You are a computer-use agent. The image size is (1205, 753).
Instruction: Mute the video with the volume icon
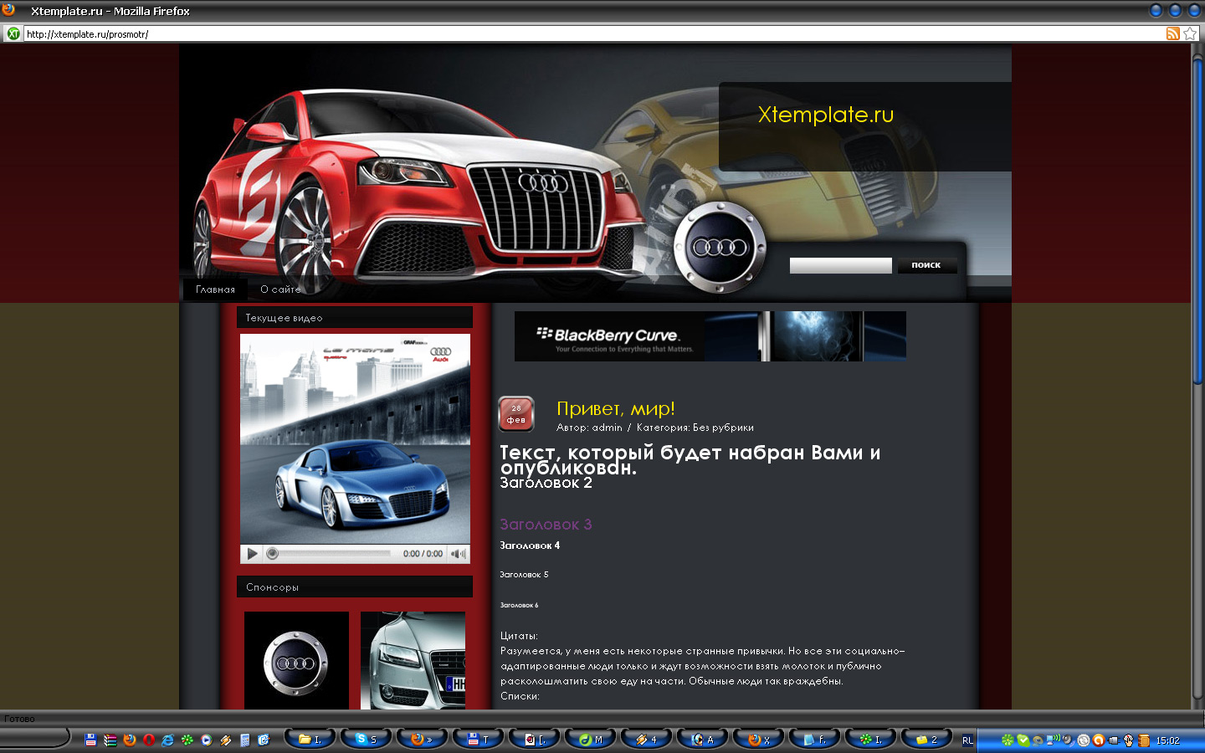(x=459, y=554)
